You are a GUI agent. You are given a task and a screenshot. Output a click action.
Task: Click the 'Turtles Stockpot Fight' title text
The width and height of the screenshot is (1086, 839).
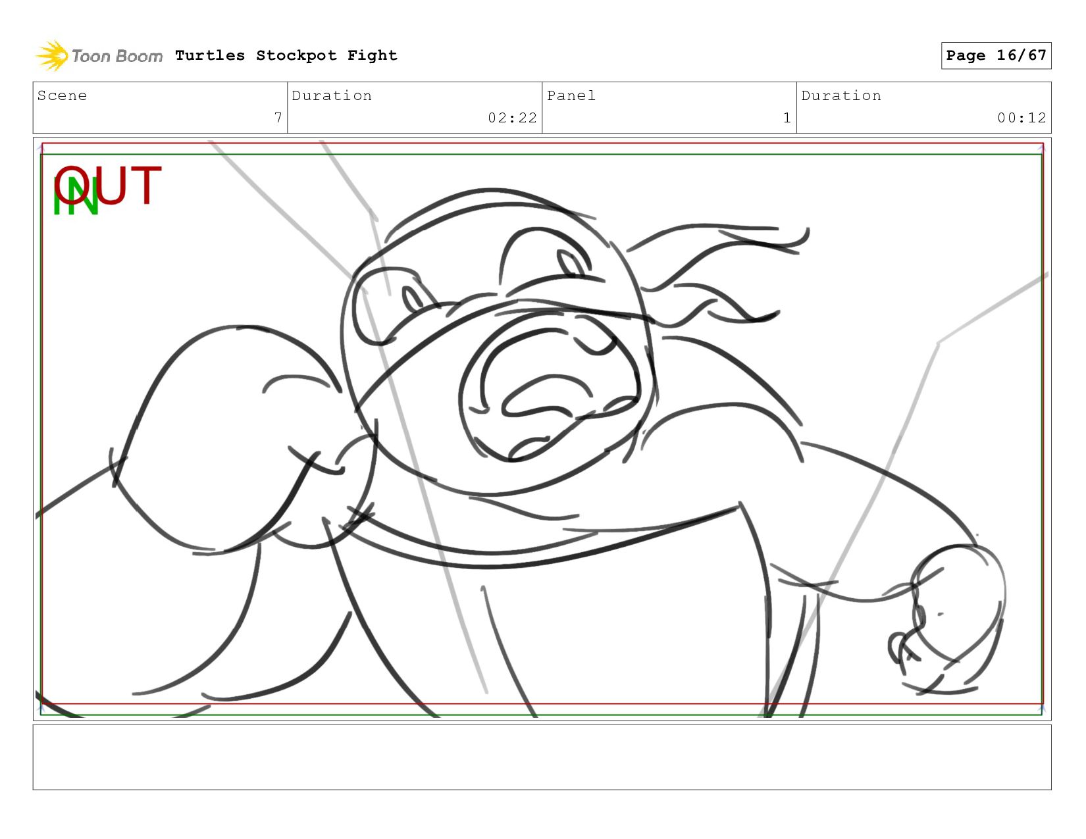pos(286,55)
